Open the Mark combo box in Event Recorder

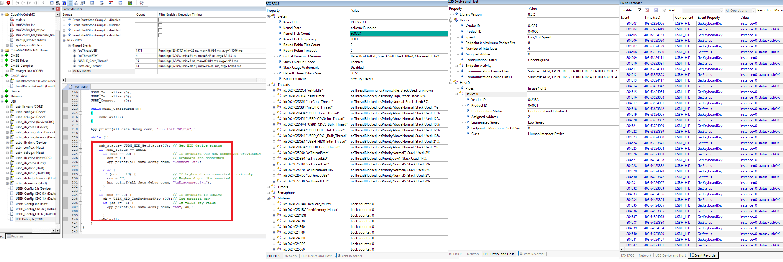coord(703,10)
